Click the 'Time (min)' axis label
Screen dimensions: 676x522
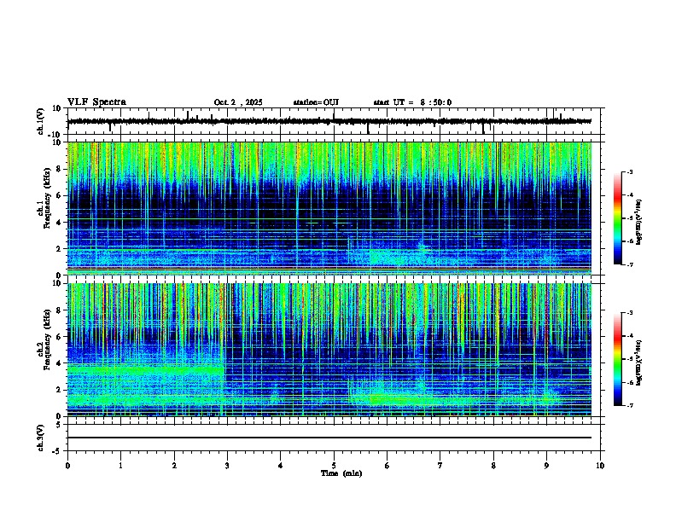point(341,473)
